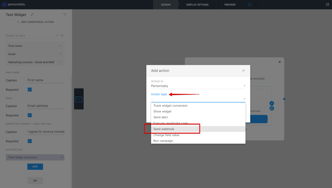Viewport: 332px width, 188px height.
Task: Click Add Conditional Action
Action: tap(35, 22)
